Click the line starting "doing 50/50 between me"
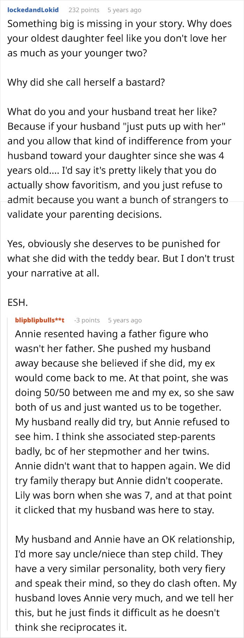This screenshot has width=244, height=638. click(x=124, y=393)
